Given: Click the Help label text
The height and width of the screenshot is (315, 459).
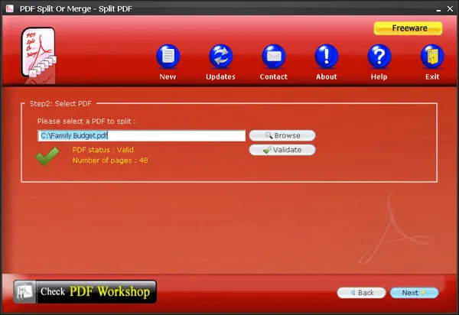Looking at the screenshot, I should [x=379, y=76].
